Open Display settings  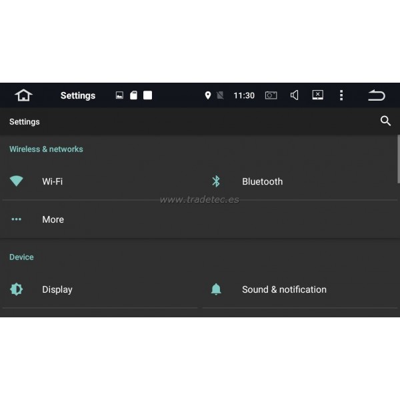click(x=57, y=289)
